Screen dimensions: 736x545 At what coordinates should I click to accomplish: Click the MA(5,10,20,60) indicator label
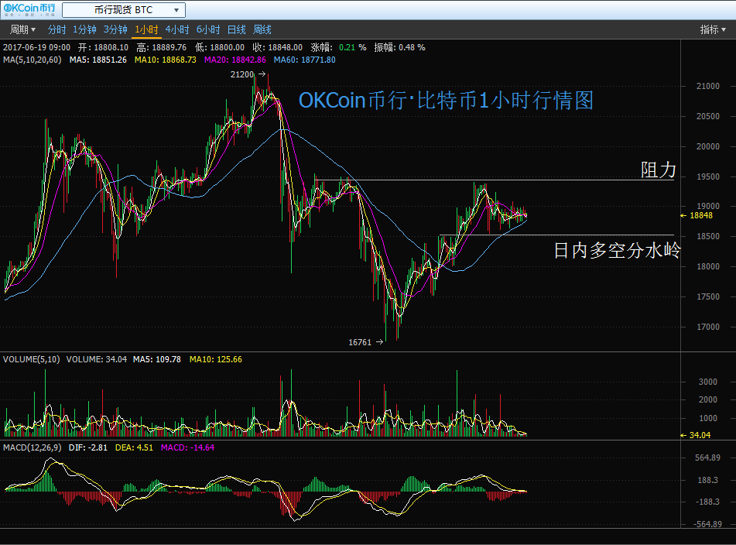[x=33, y=60]
